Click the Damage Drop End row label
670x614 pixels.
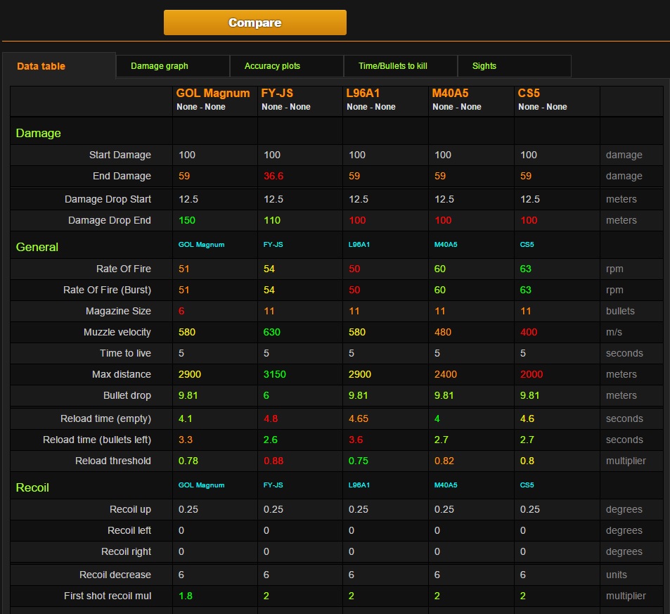[x=110, y=220]
